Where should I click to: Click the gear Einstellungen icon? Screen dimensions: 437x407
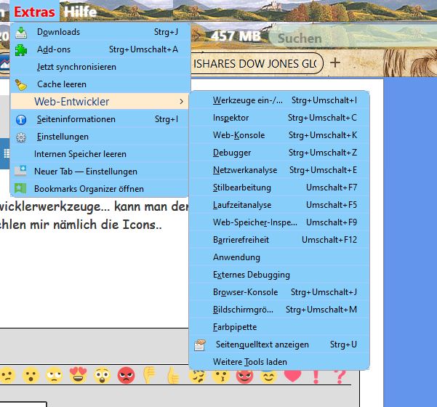pos(21,137)
